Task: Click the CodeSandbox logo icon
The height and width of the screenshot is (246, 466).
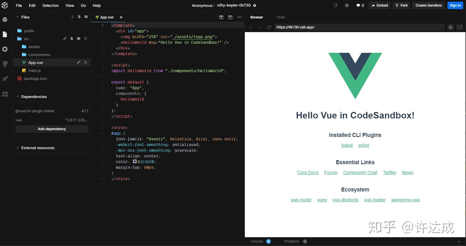Action: (x=5, y=5)
